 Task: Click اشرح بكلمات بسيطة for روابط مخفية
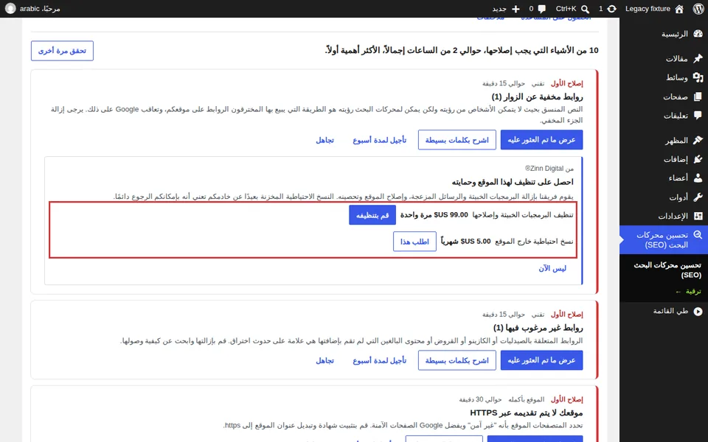(457, 140)
